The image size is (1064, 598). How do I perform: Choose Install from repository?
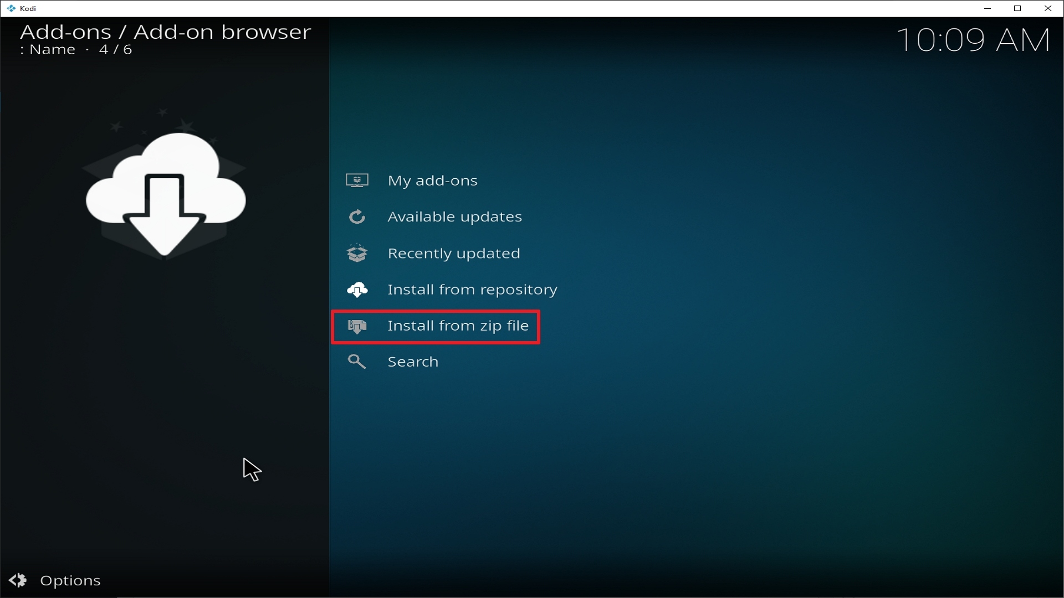coord(472,290)
